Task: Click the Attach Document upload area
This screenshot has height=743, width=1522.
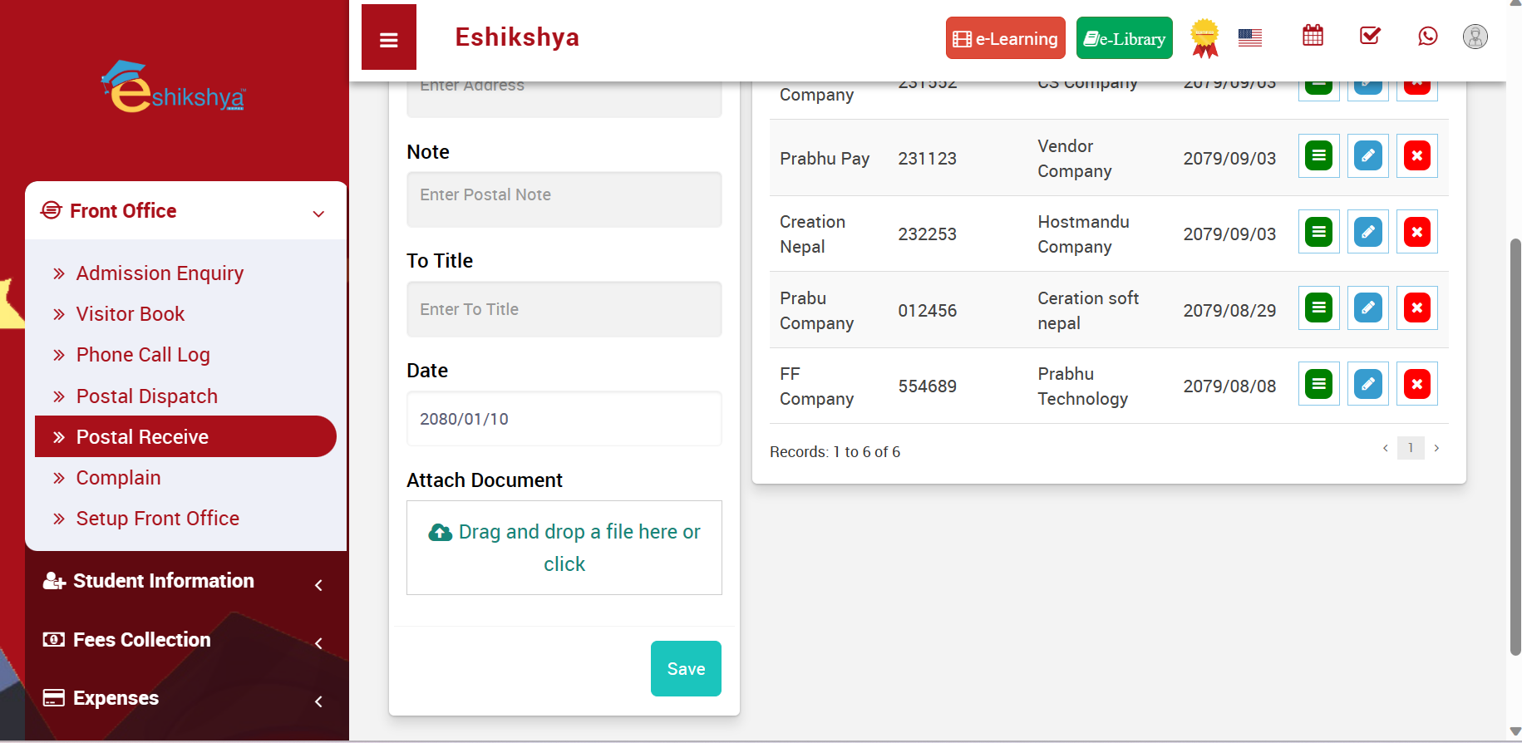Action: point(564,548)
